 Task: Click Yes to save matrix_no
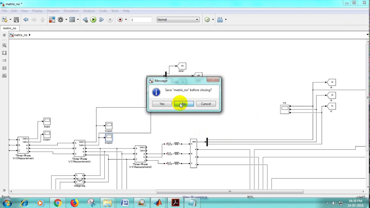(x=162, y=104)
